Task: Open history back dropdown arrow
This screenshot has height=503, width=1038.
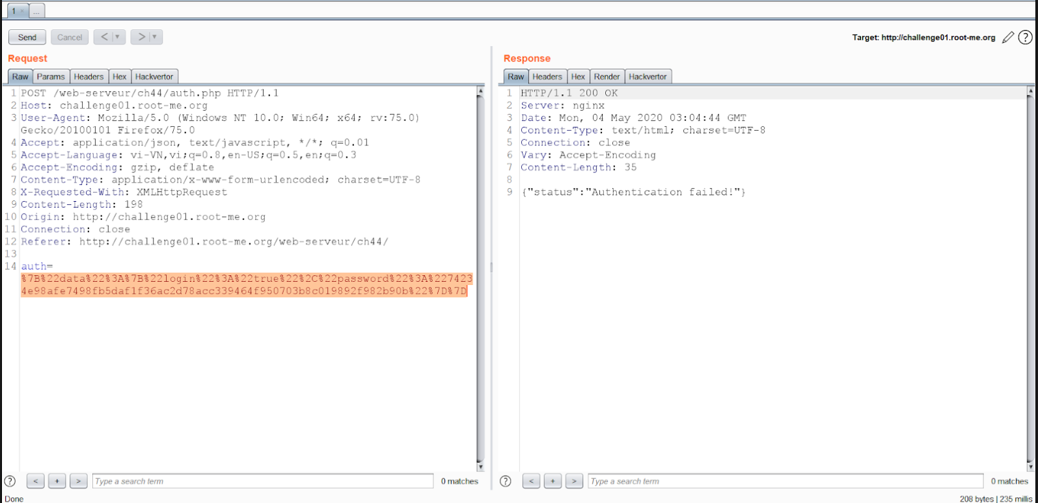Action: (x=118, y=37)
